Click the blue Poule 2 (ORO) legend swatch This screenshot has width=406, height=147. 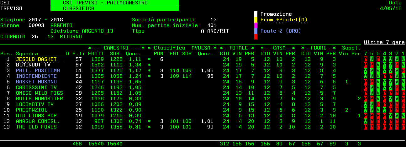[x=256, y=31]
